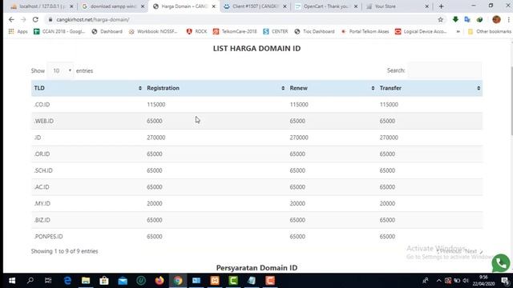Open the CCAN 2018 Google bookmark
Viewport: 513px width, 288px height.
(59, 31)
